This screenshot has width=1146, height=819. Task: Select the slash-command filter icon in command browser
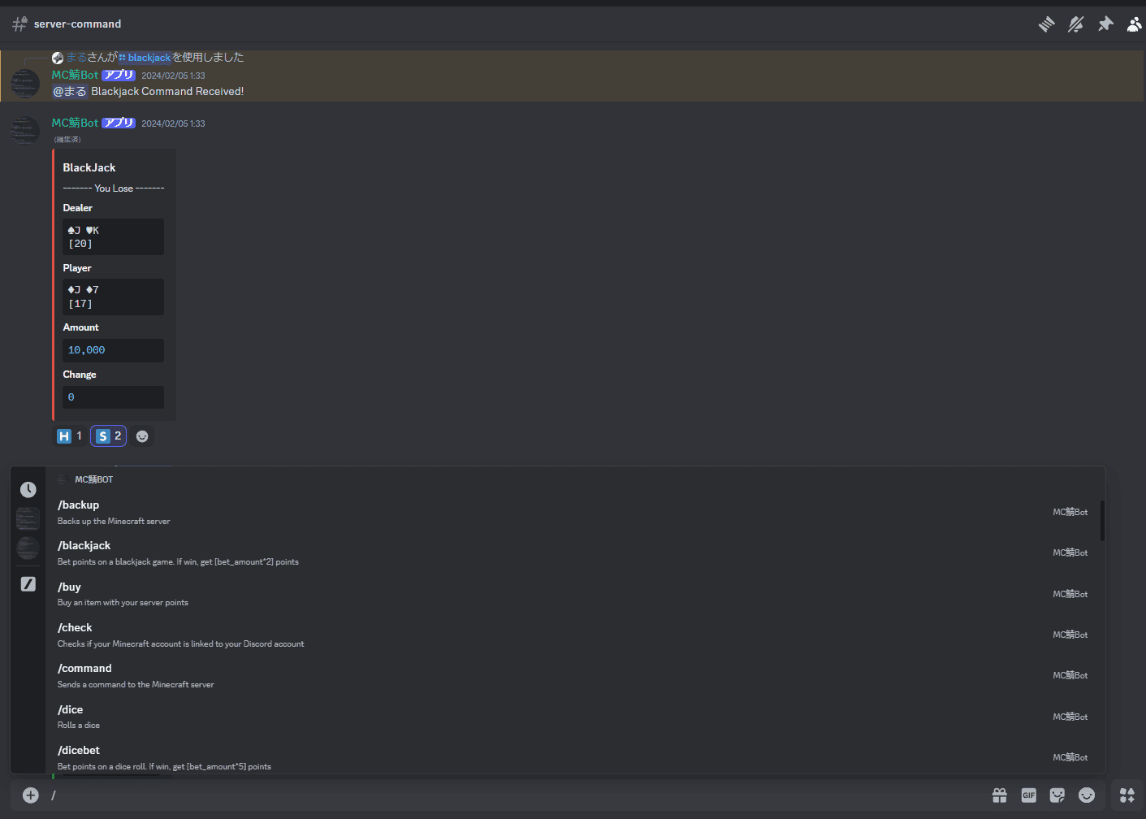click(x=28, y=583)
